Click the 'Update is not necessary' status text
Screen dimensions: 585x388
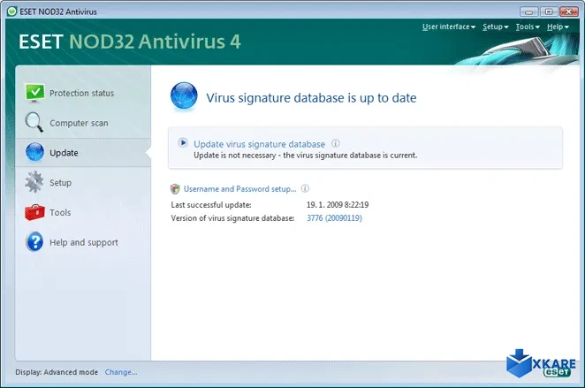pos(305,156)
